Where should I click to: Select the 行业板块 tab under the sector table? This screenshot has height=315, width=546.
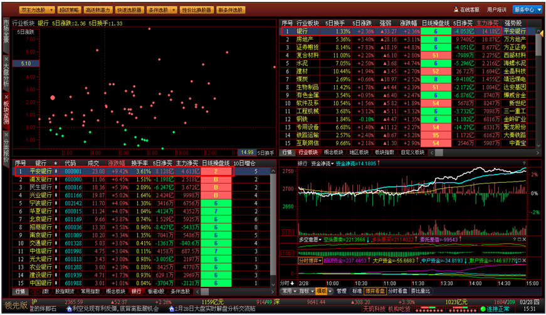point(308,152)
